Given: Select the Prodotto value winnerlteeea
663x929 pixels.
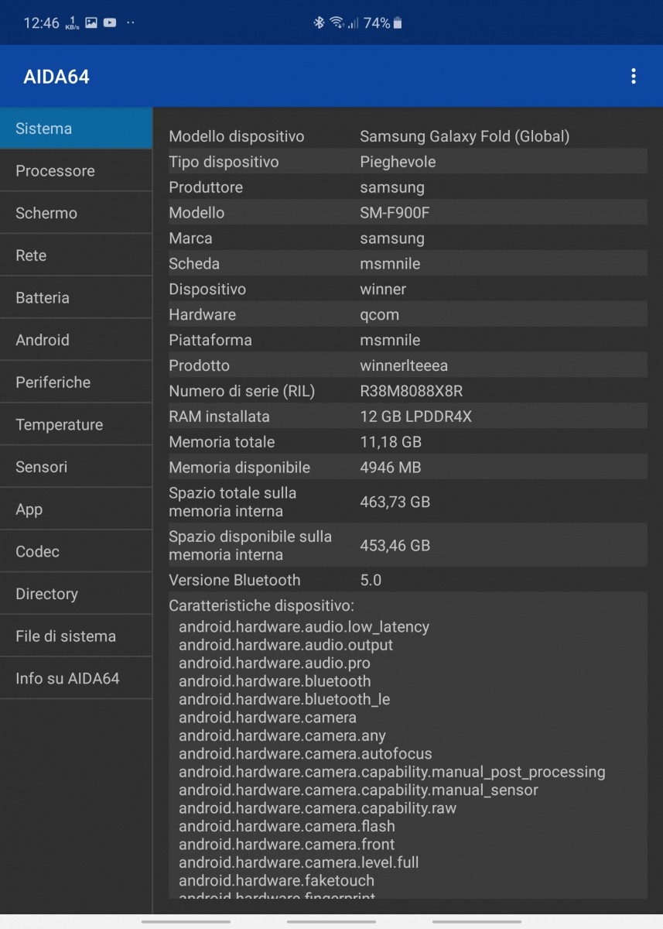Looking at the screenshot, I should pyautogui.click(x=404, y=365).
